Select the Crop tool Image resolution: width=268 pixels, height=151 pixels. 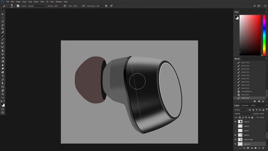3,29
